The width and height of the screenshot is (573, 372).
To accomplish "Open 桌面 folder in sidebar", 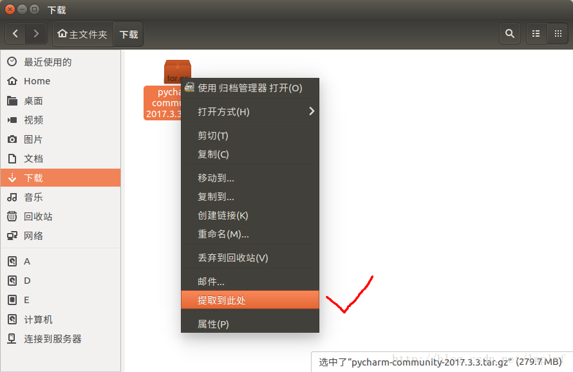I will (x=61, y=100).
